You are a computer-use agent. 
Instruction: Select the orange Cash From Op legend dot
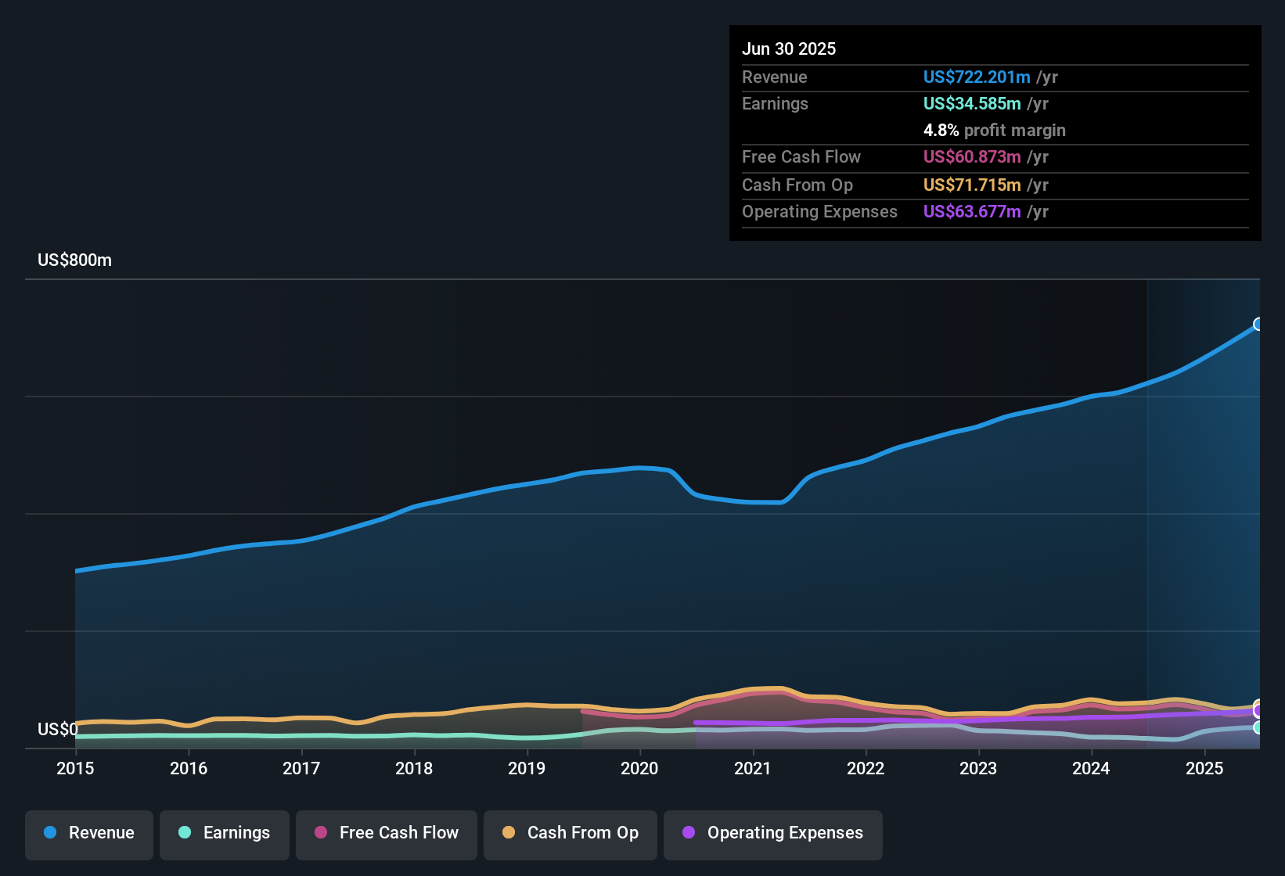(x=509, y=833)
